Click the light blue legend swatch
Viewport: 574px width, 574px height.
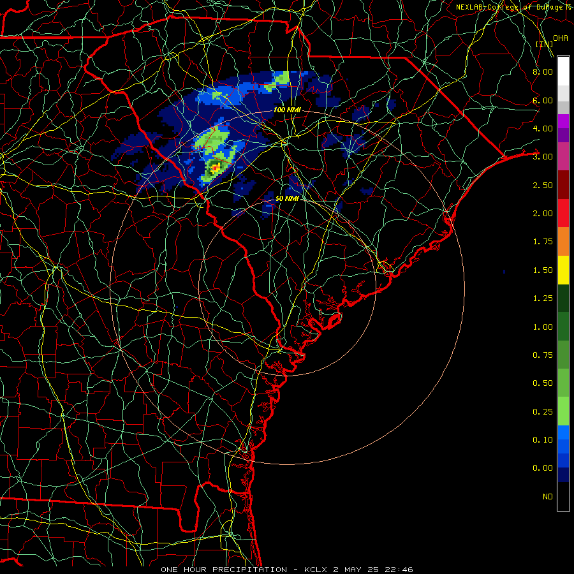(x=563, y=432)
